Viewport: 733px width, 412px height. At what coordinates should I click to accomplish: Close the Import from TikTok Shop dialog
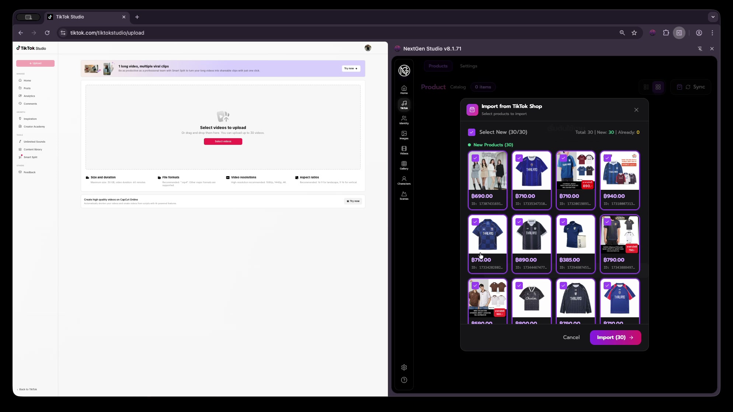636,110
